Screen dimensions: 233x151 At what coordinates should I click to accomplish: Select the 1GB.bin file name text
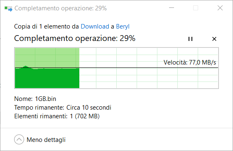coord(45,99)
